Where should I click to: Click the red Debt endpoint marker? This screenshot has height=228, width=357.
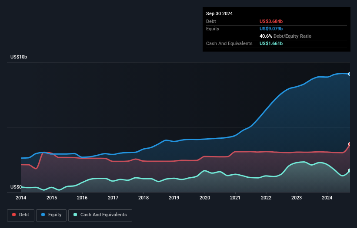(x=350, y=144)
